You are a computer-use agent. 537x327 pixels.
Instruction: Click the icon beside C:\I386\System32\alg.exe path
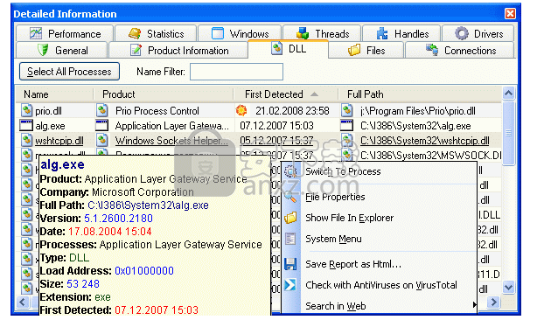[347, 125]
